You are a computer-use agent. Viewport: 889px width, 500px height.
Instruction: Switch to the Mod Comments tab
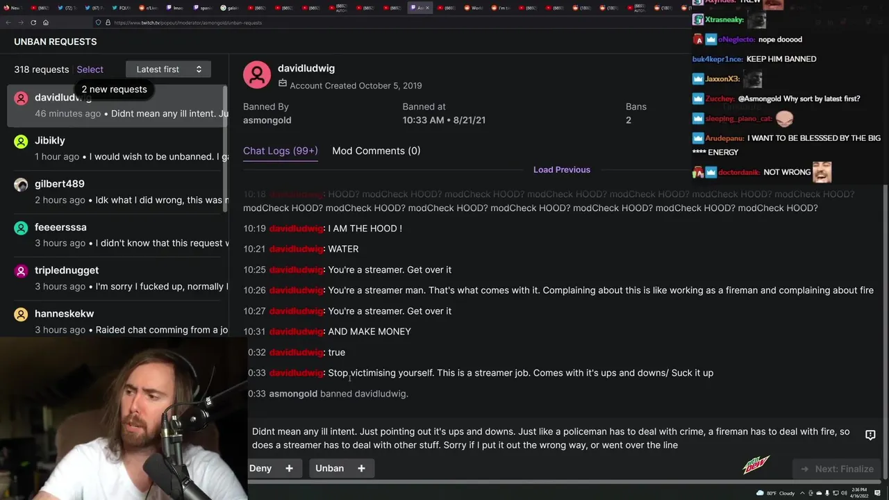coord(376,151)
